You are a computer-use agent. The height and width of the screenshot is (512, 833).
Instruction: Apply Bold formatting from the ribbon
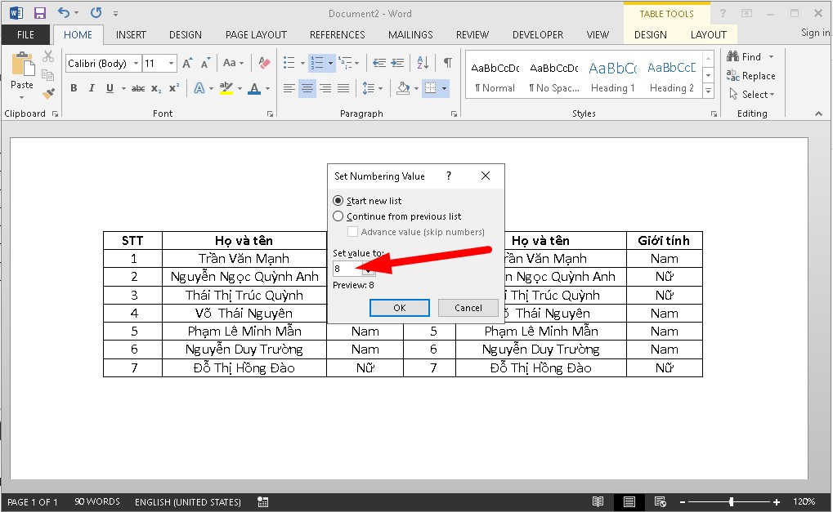pos(74,88)
